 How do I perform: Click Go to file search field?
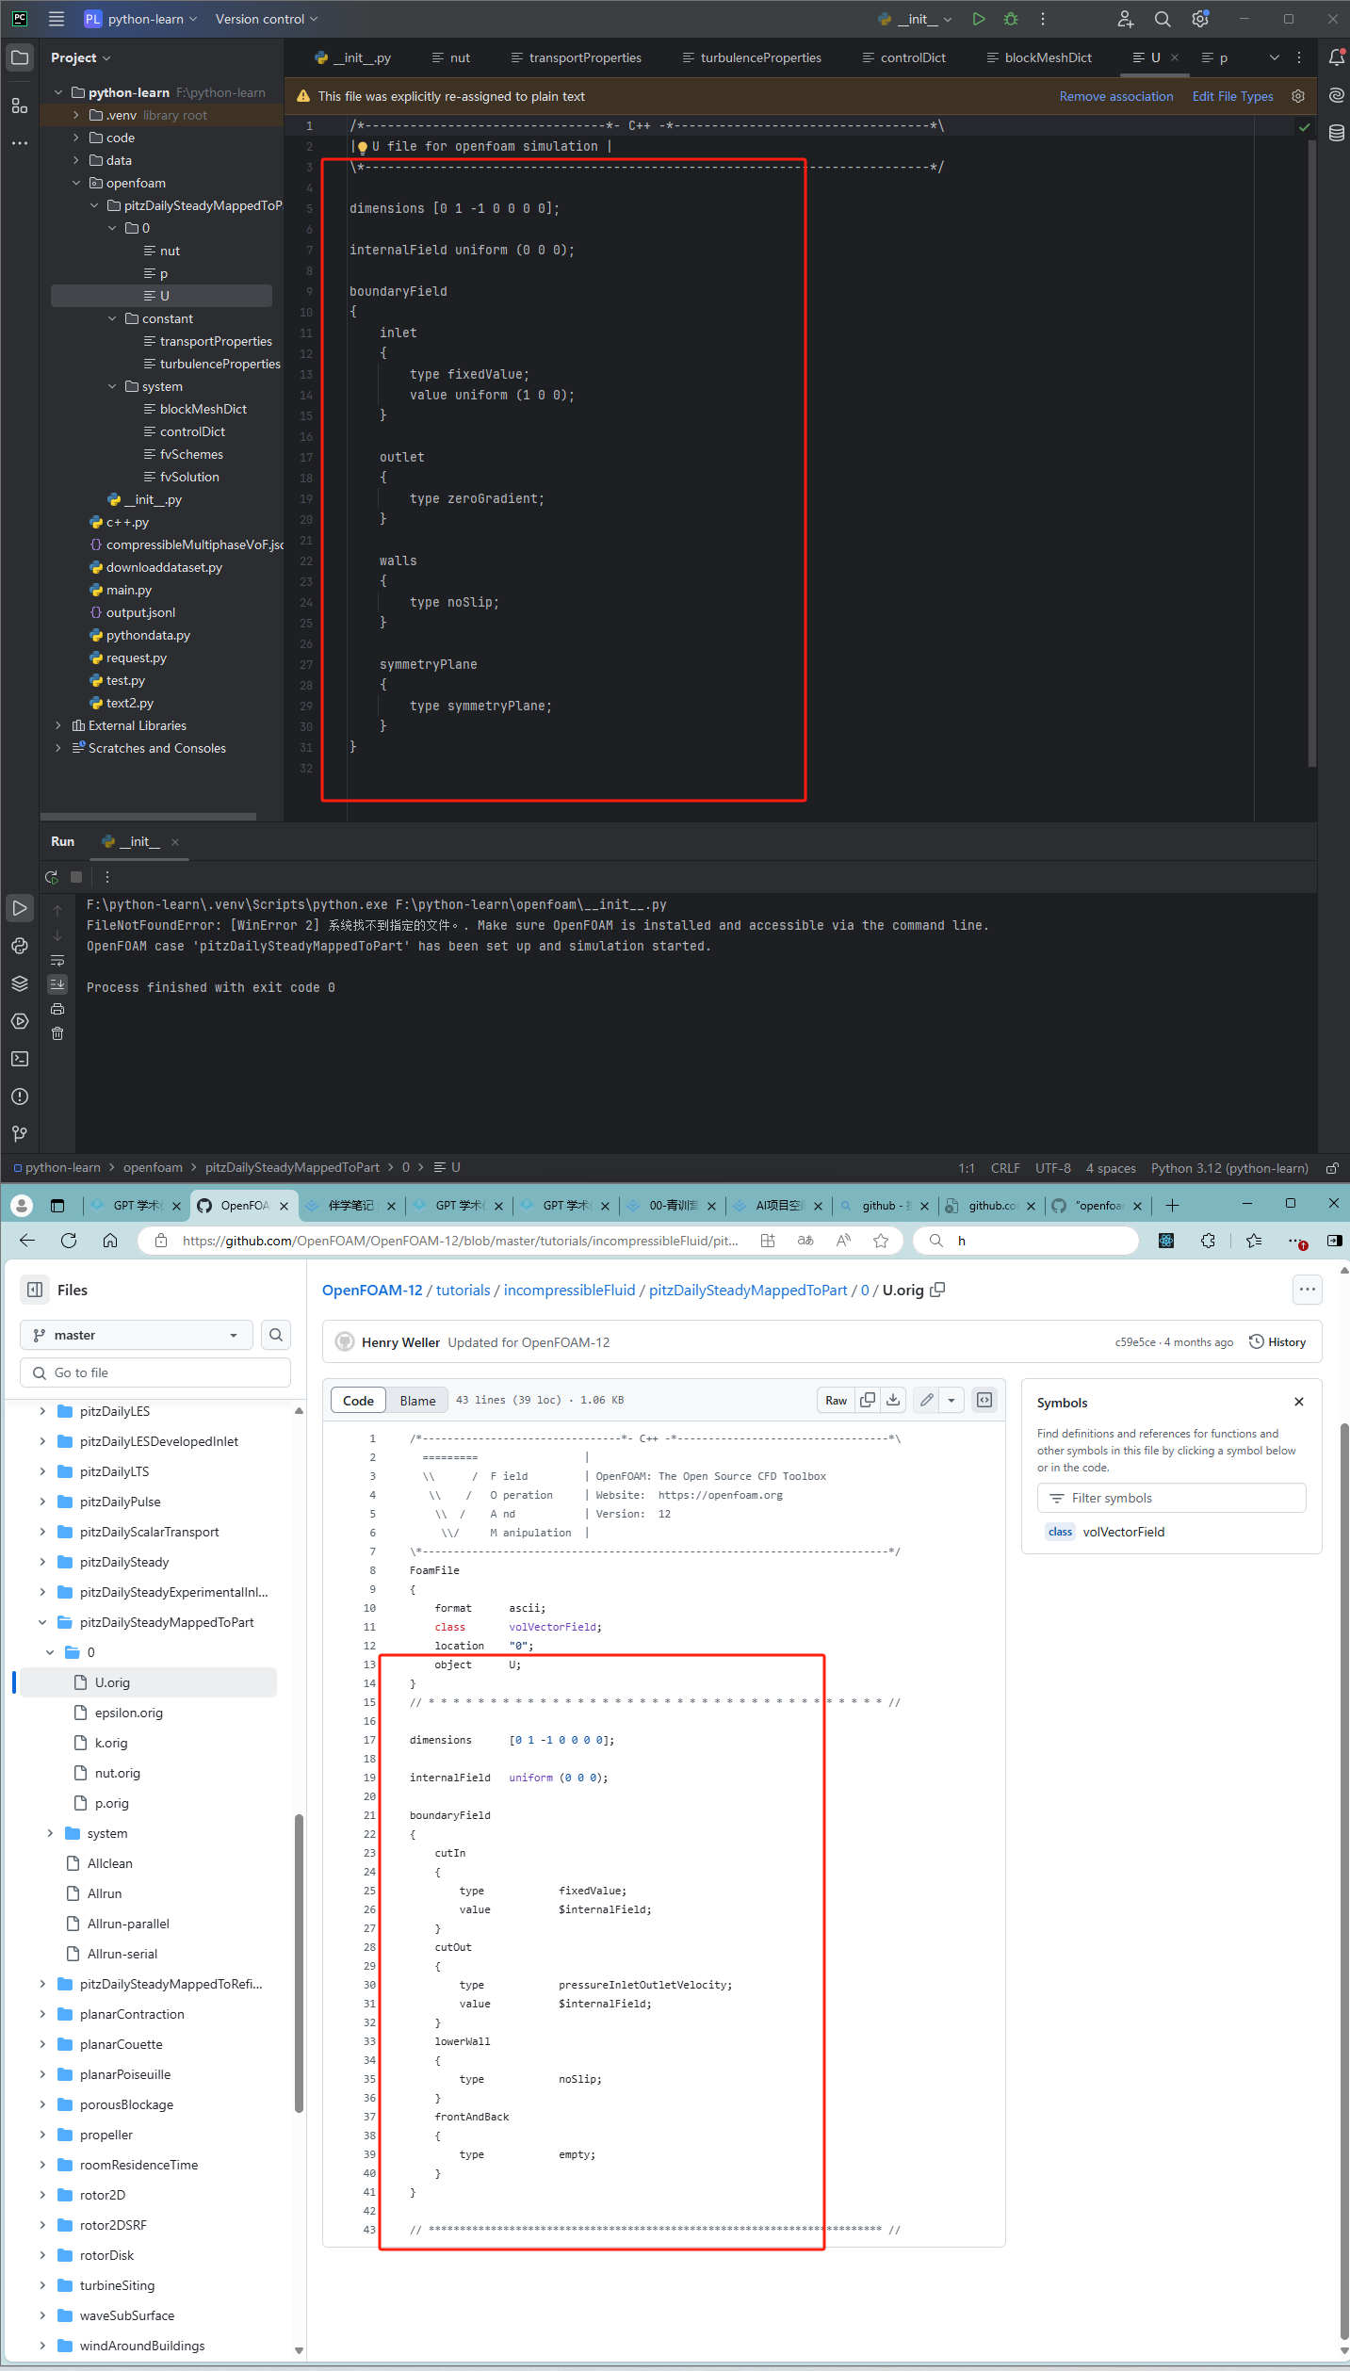click(155, 1372)
